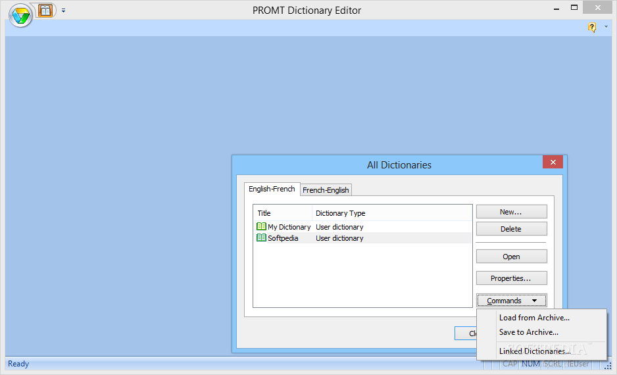
Task: Open the PROMT application orb menu
Action: point(20,16)
